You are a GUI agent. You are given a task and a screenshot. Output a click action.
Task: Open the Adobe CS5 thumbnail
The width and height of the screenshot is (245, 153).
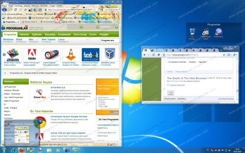(32, 55)
